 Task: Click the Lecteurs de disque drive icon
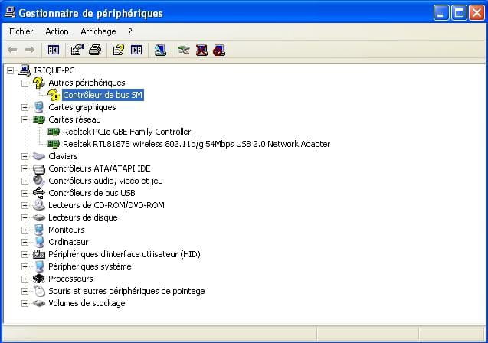(x=39, y=217)
